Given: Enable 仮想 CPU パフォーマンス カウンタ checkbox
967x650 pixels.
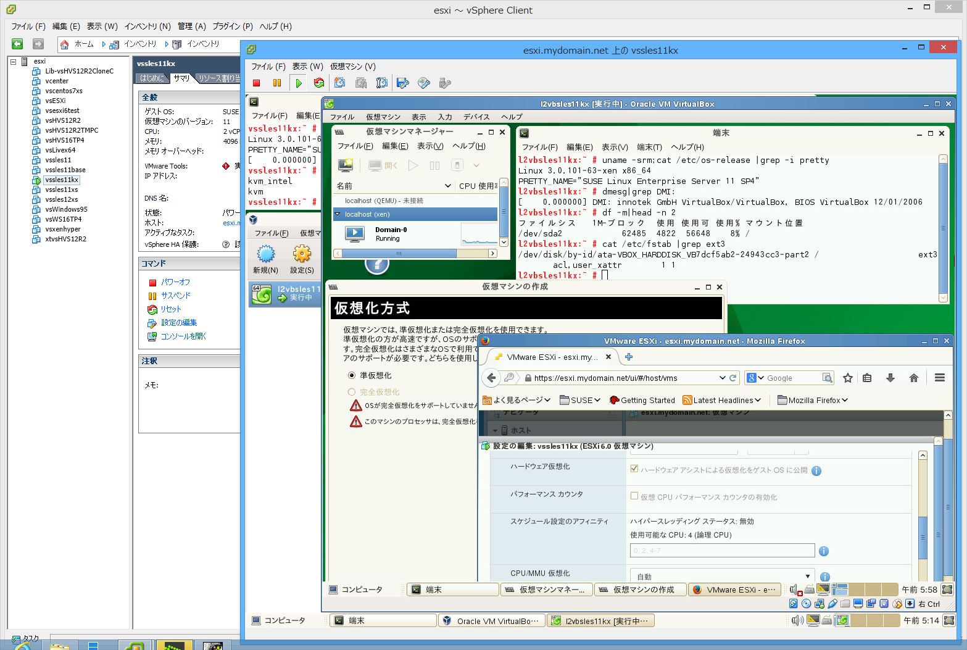Looking at the screenshot, I should click(x=634, y=496).
